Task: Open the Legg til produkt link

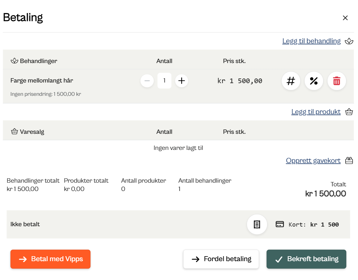Action: pyautogui.click(x=316, y=112)
